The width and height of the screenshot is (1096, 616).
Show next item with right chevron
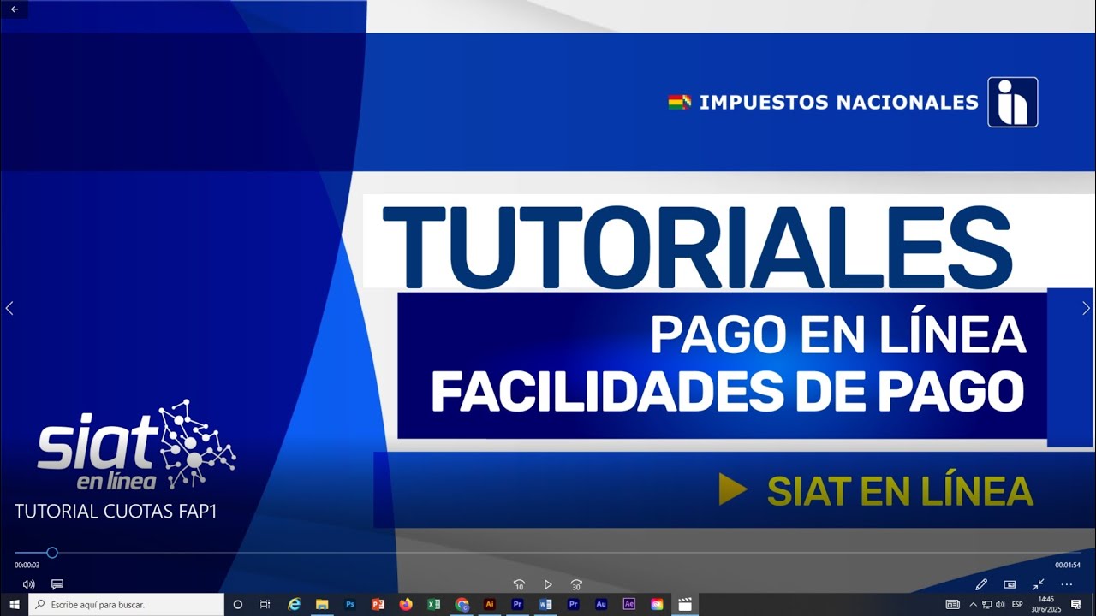[x=1086, y=308]
